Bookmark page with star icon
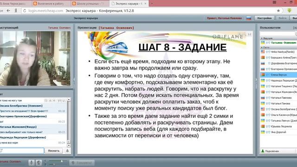This screenshot has width=297, height=167. click(278, 11)
